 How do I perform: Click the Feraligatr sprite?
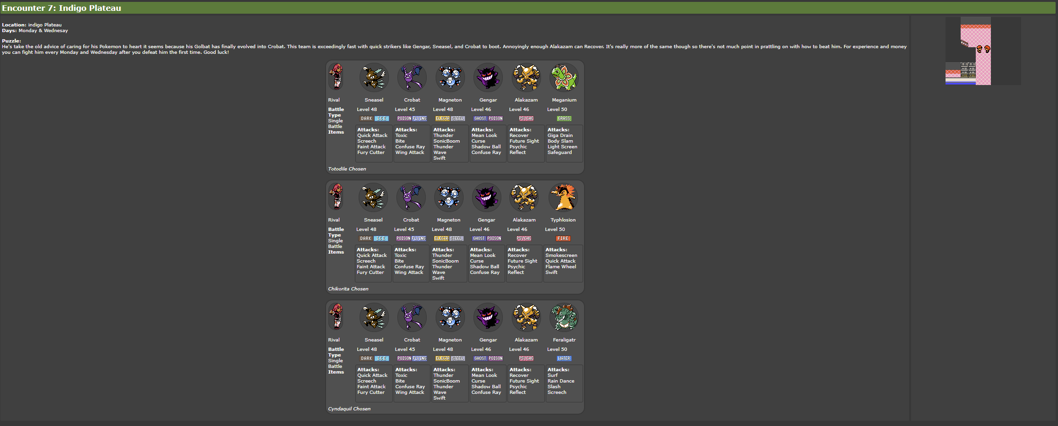click(x=564, y=317)
